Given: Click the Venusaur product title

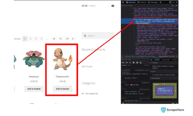Looking at the screenshot, I should (x=34, y=76).
